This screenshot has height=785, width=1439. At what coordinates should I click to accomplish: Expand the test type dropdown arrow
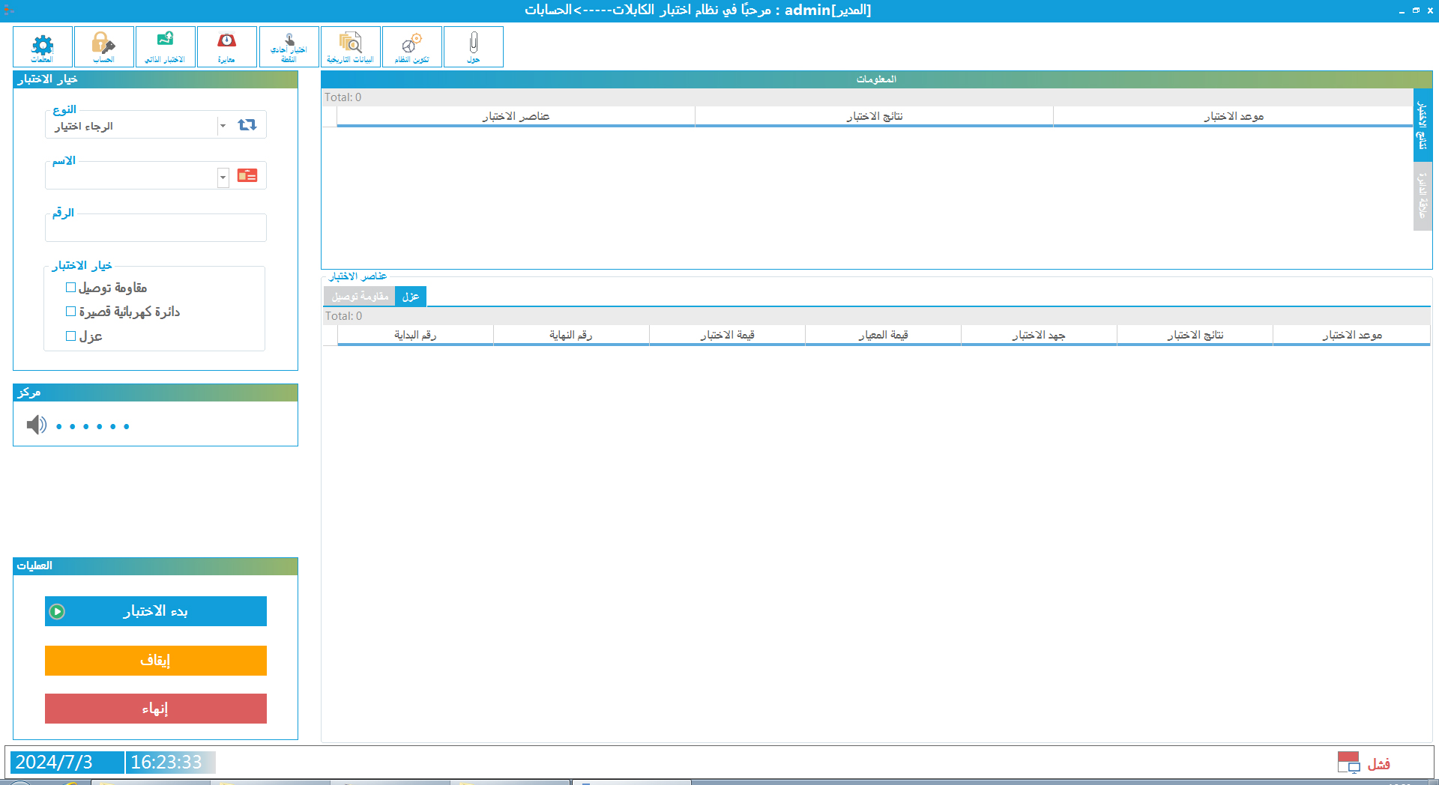click(x=223, y=126)
